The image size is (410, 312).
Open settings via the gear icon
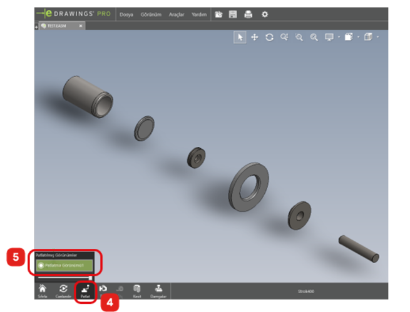pos(264,14)
